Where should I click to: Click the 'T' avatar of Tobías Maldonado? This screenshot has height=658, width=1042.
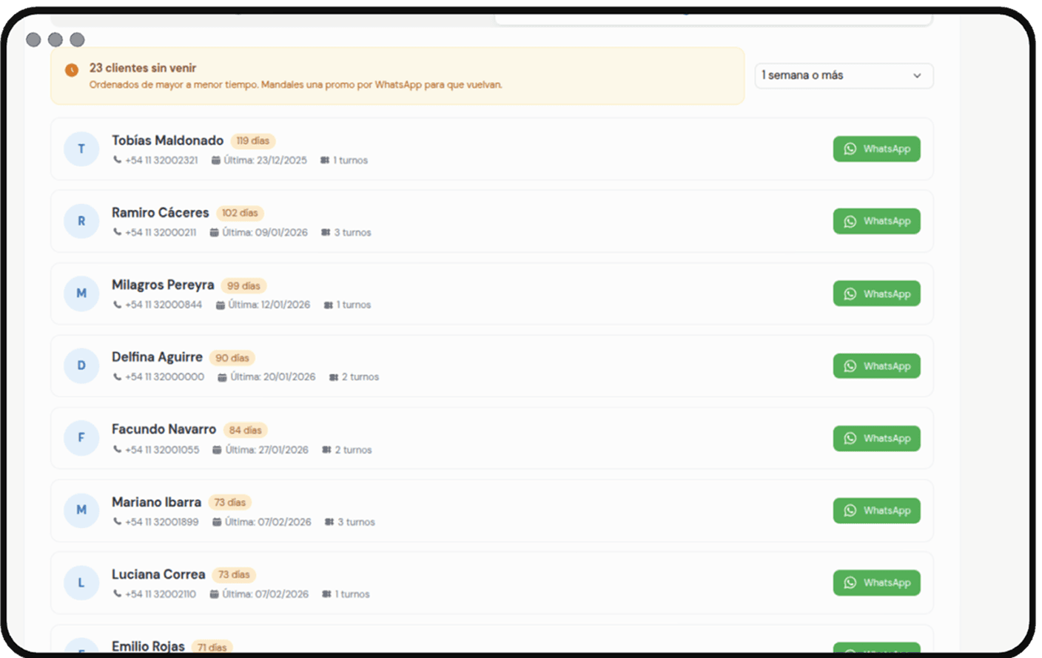click(x=81, y=149)
